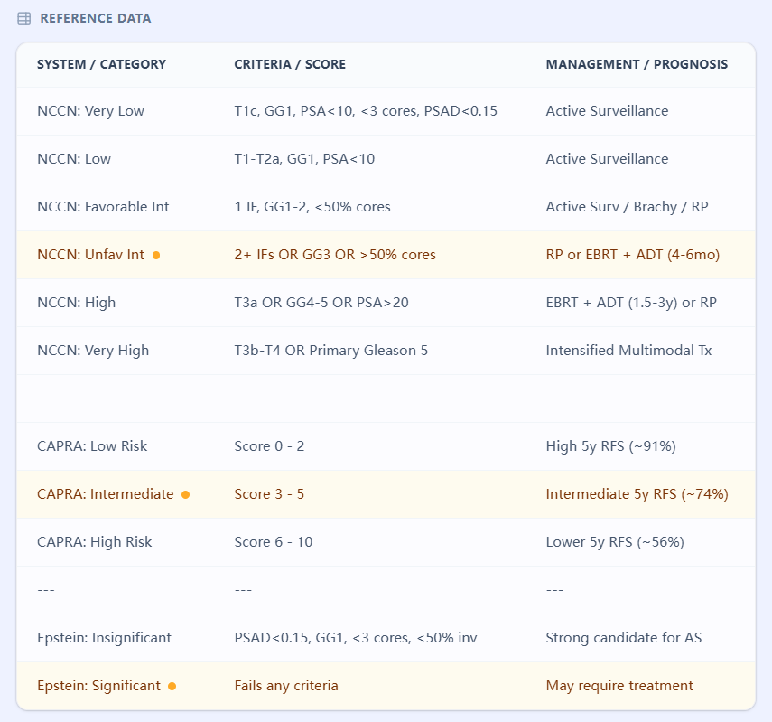Click the 'RP or EBRT + ADT (4-6mo)' cell
The image size is (772, 722).
632,255
